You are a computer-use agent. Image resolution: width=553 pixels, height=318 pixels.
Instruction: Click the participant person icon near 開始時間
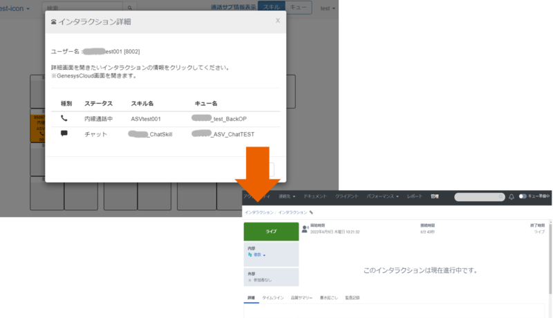[305, 229]
